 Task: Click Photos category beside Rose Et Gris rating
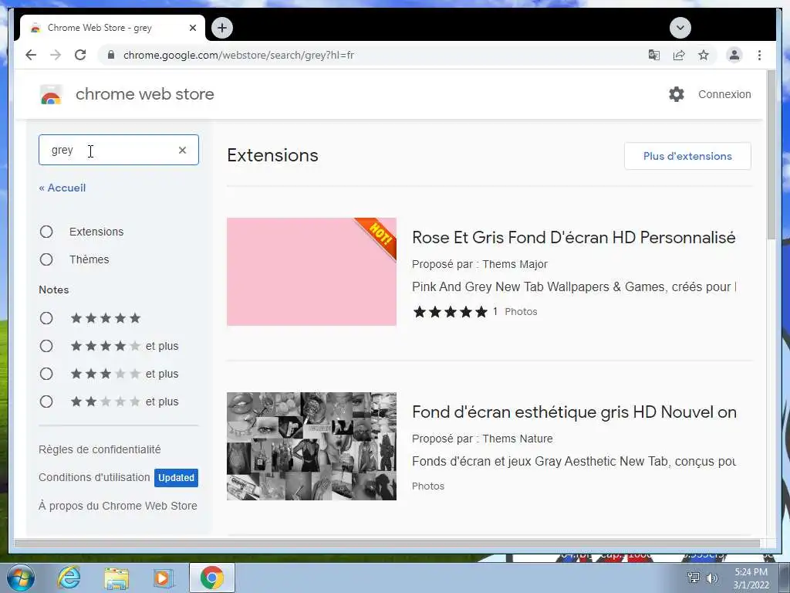coord(521,312)
